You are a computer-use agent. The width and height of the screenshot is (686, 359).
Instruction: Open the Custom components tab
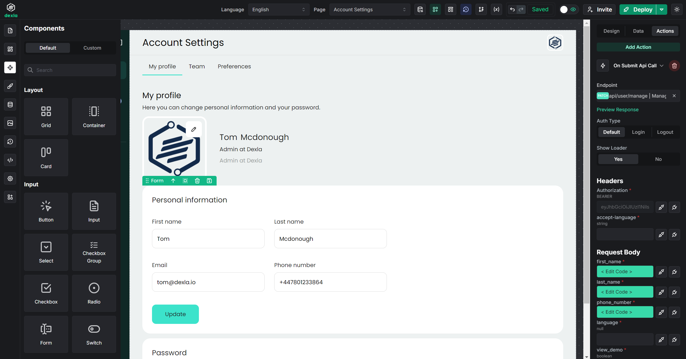[x=92, y=48]
